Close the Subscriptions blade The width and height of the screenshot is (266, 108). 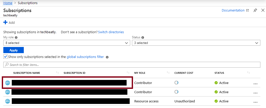click(263, 10)
